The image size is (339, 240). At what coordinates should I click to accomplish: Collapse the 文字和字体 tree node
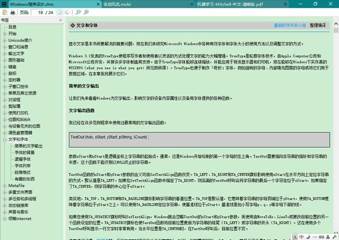click(4, 140)
